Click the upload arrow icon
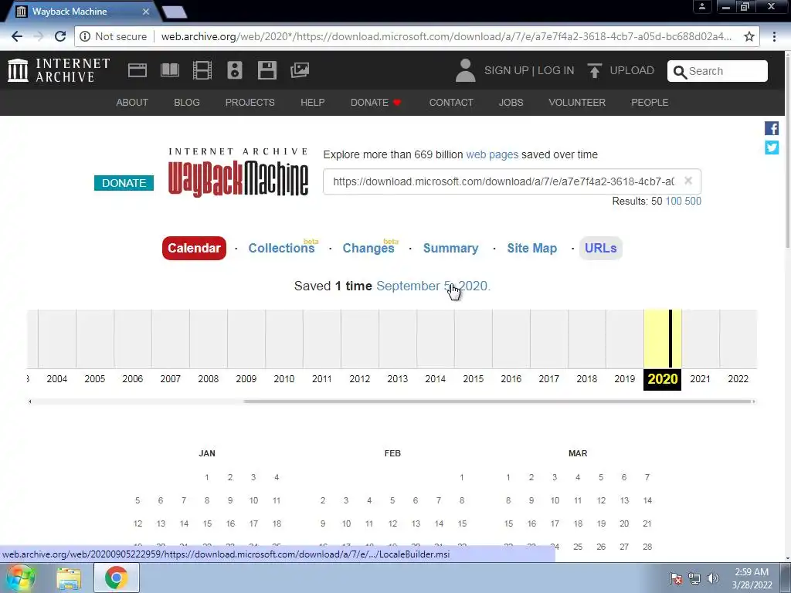 click(x=595, y=70)
